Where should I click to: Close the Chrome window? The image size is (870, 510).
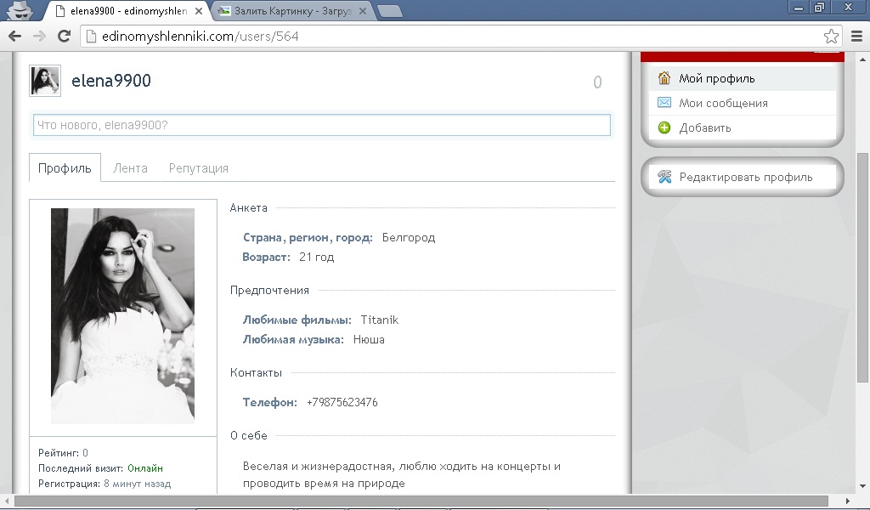coord(849,8)
